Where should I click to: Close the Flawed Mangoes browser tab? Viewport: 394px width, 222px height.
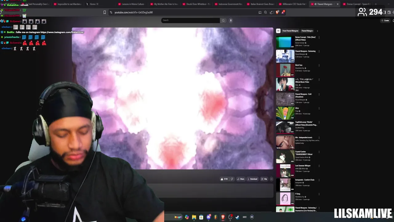pos(338,4)
